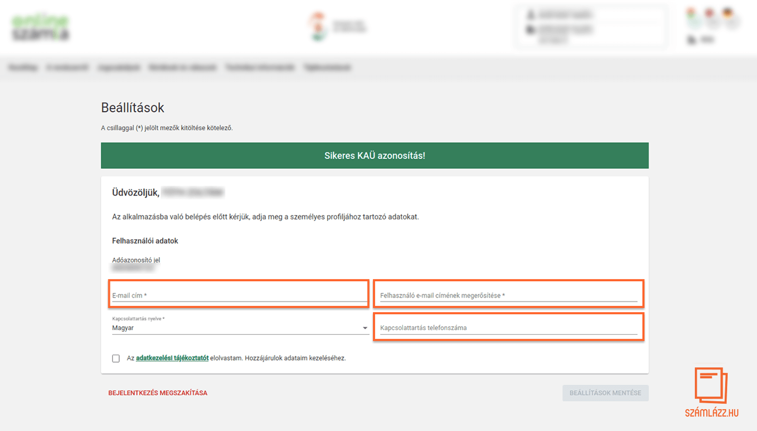
Task: Switch language using the German flag
Action: point(728,13)
